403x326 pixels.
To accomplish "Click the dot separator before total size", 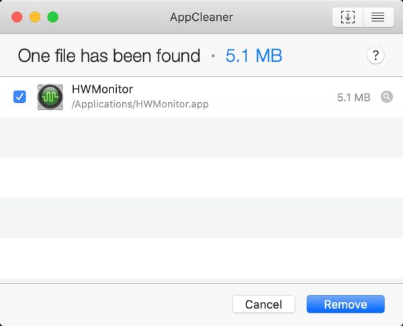I will click(x=213, y=56).
